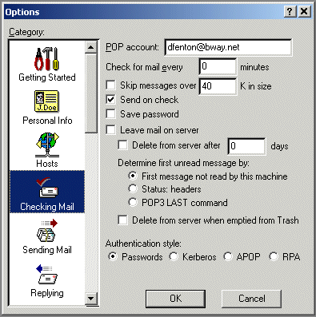This screenshot has height=317, width=316.
Task: Click the Sending Mail label
Action: pyautogui.click(x=47, y=250)
